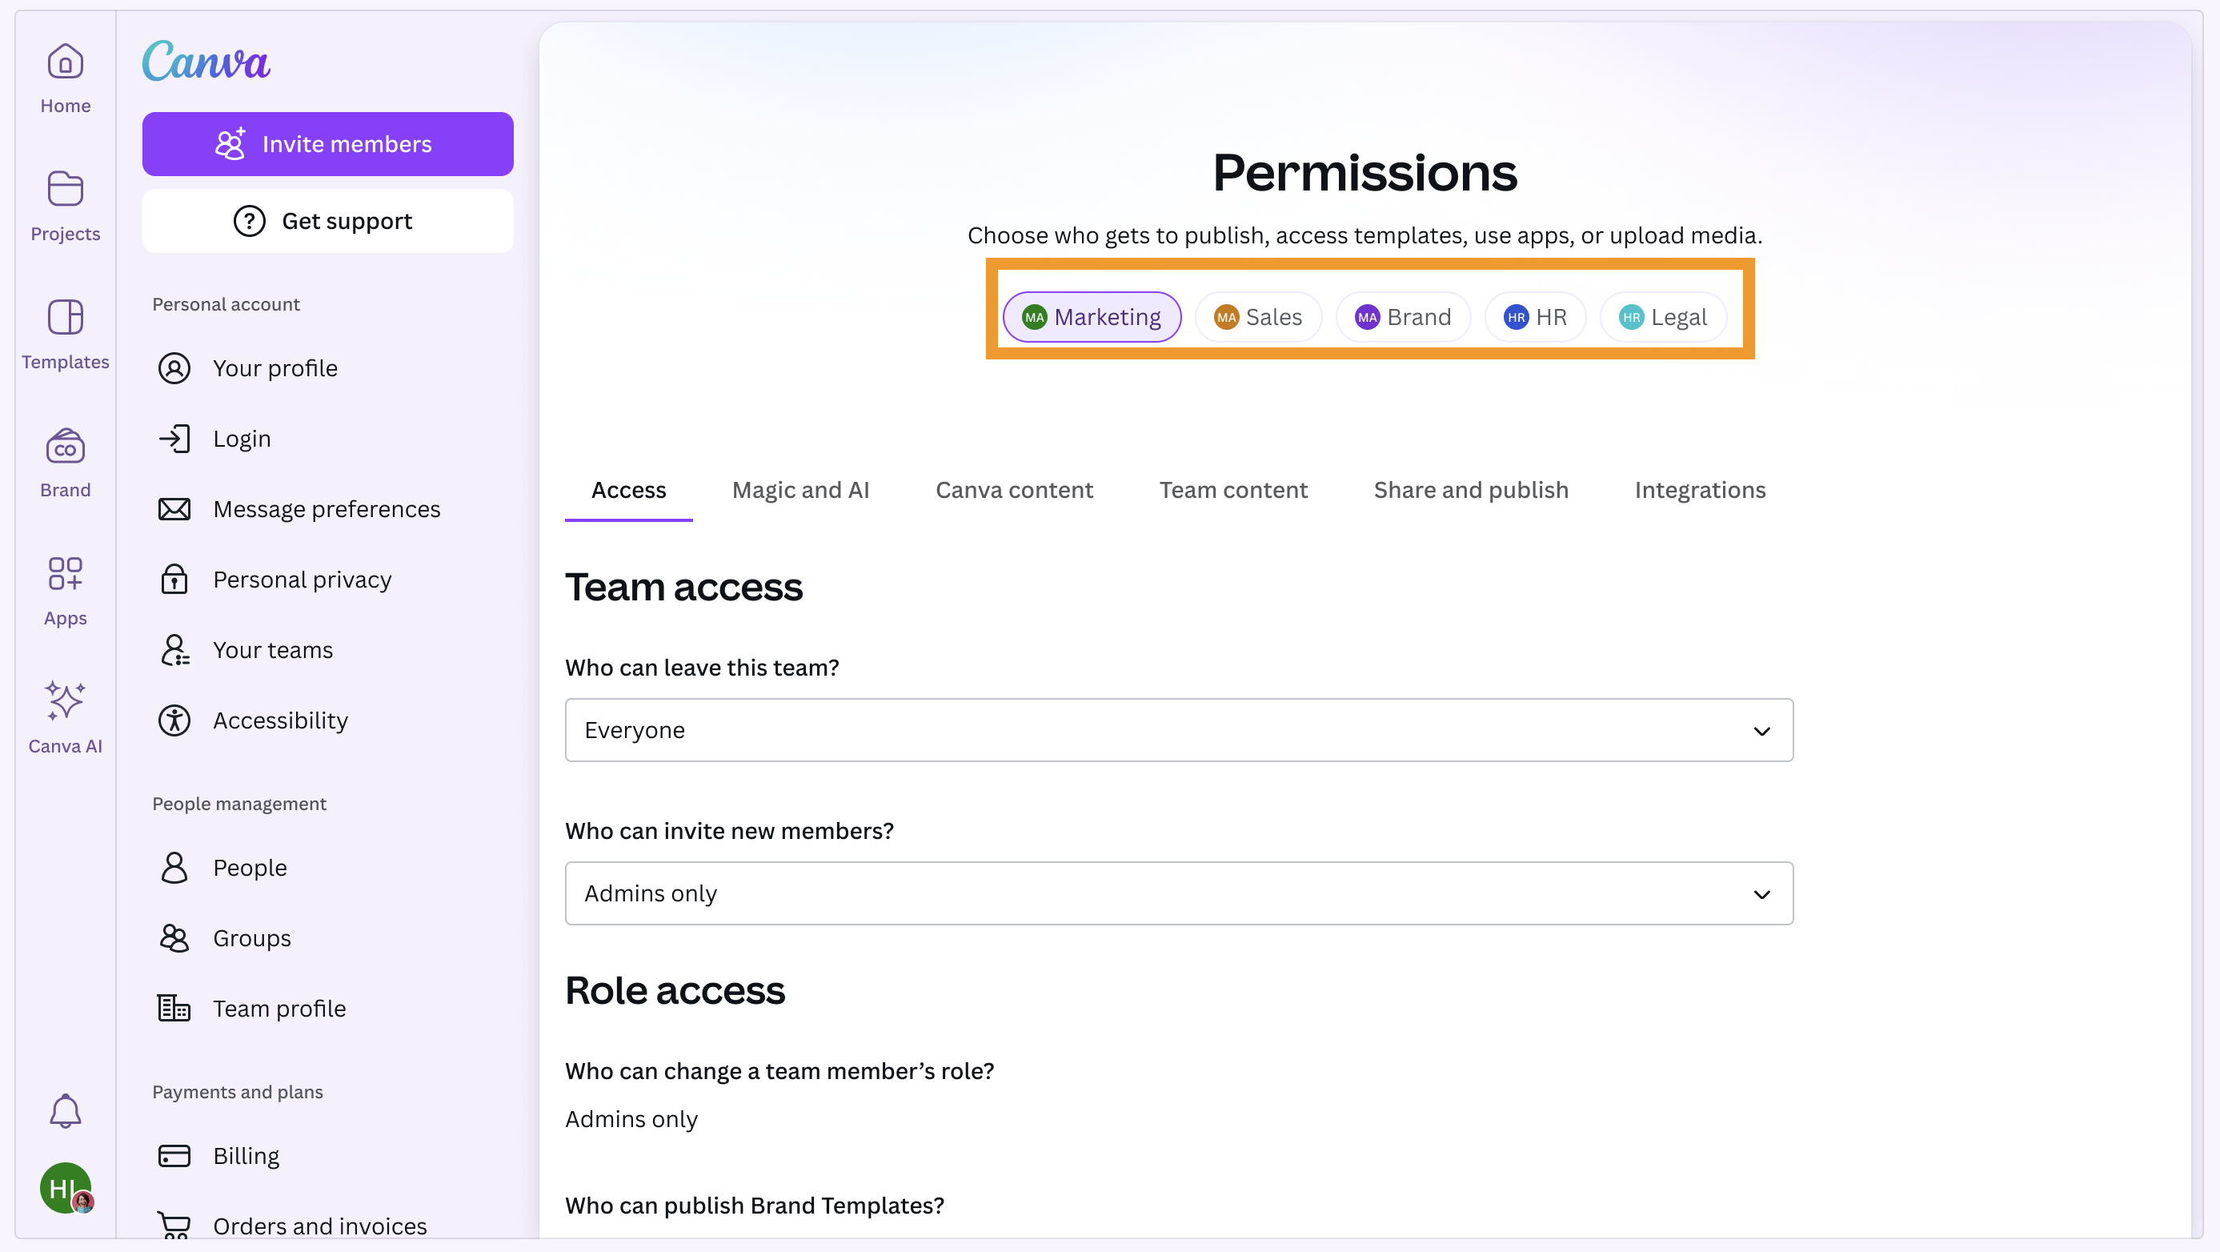Open Home from the left rail
Screen dimensions: 2220x1252
[65, 78]
